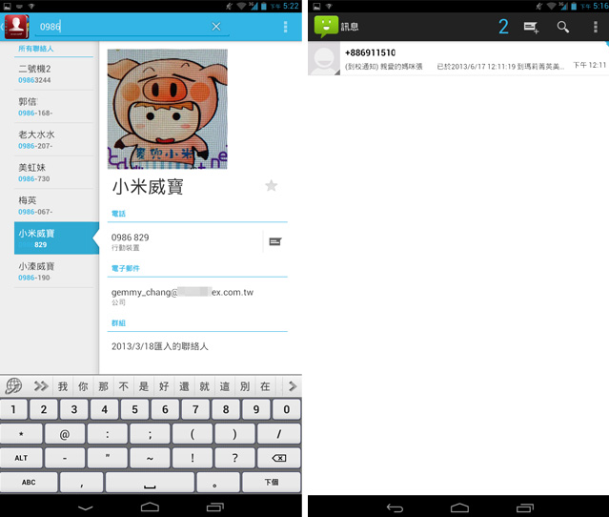Viewport: 609px width, 517px height.
Task: Tap the exclamation mark key
Action: [193, 458]
